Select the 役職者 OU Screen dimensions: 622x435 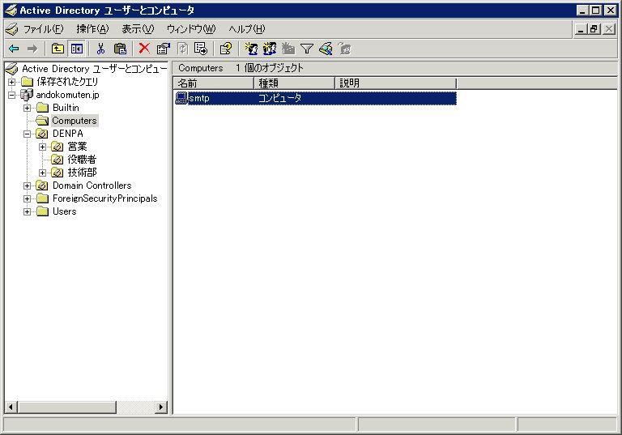[82, 160]
